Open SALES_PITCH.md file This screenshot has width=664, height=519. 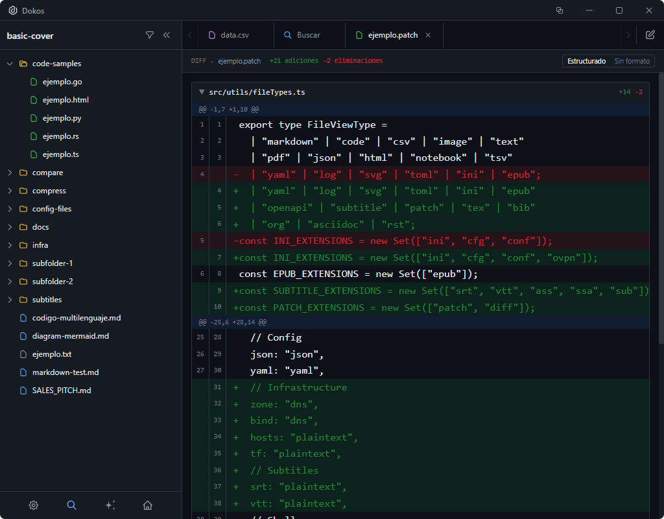point(61,391)
